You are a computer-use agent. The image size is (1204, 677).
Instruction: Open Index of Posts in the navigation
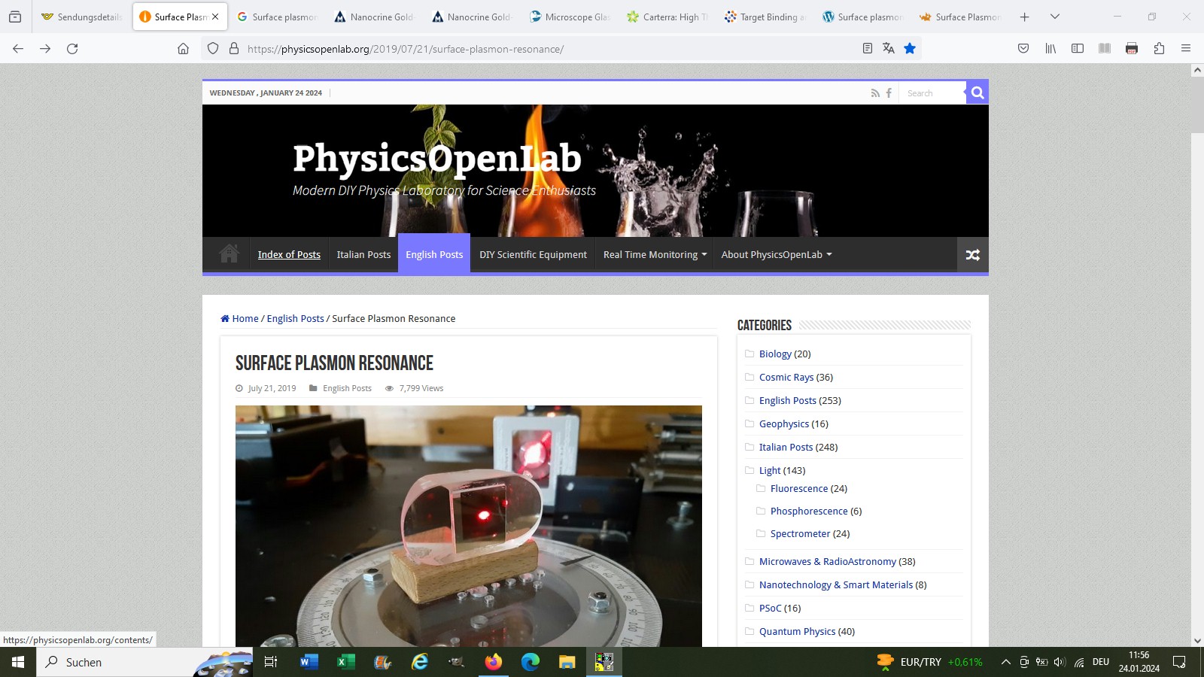click(x=289, y=254)
